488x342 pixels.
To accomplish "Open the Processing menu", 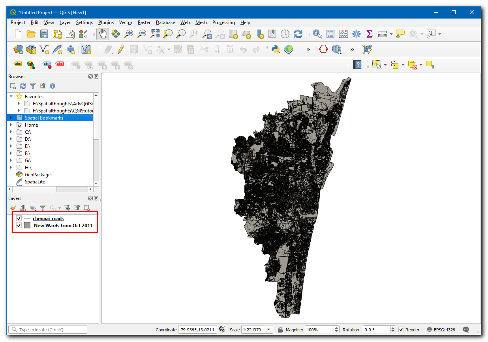I will tap(223, 22).
